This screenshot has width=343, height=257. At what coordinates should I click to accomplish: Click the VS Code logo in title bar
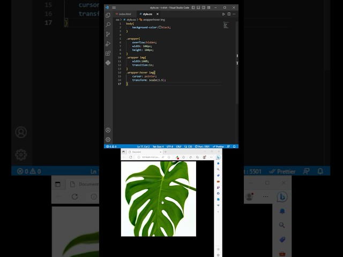tap(107, 7)
